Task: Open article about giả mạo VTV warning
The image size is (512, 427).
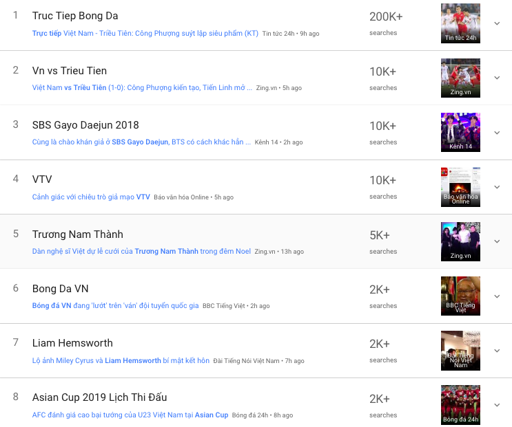Action: click(x=91, y=197)
